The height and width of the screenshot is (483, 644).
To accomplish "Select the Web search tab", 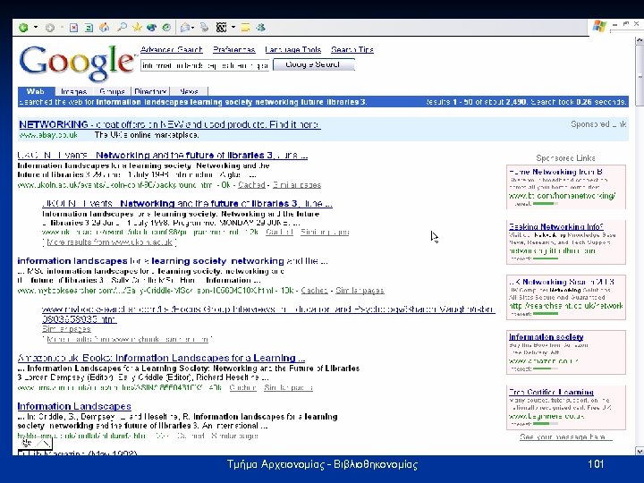I will (36, 91).
